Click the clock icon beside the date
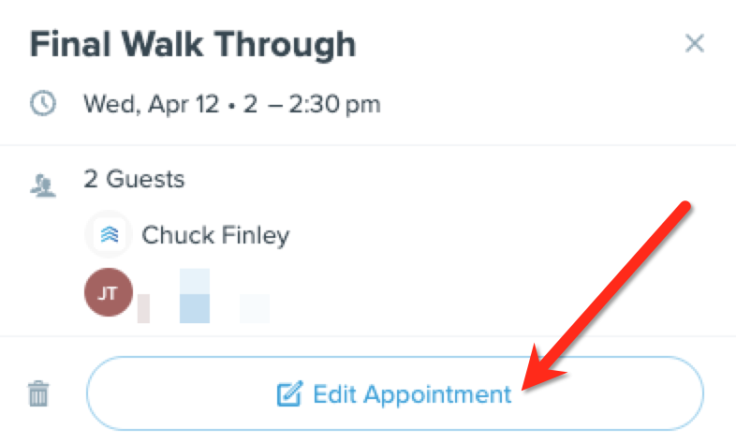This screenshot has width=736, height=444. (x=43, y=103)
